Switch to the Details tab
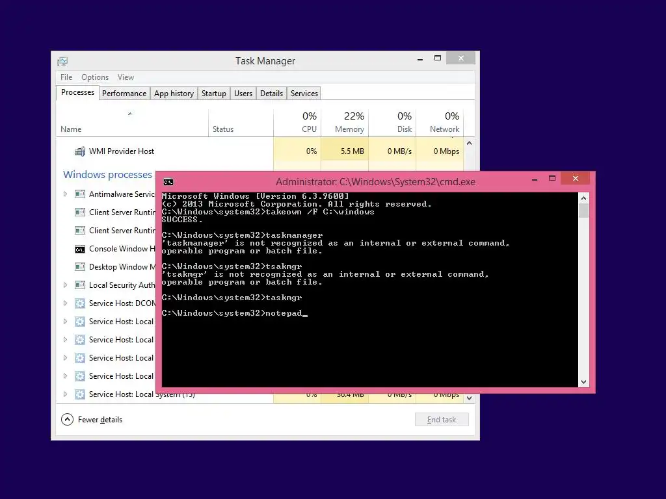 point(271,94)
